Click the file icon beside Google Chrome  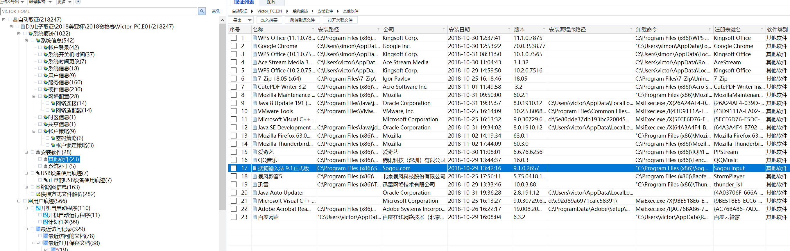(x=255, y=46)
